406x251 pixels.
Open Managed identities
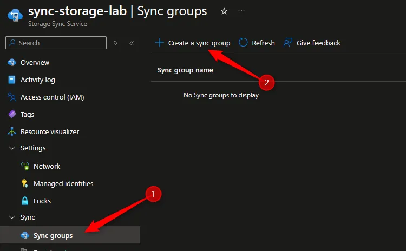[63, 183]
